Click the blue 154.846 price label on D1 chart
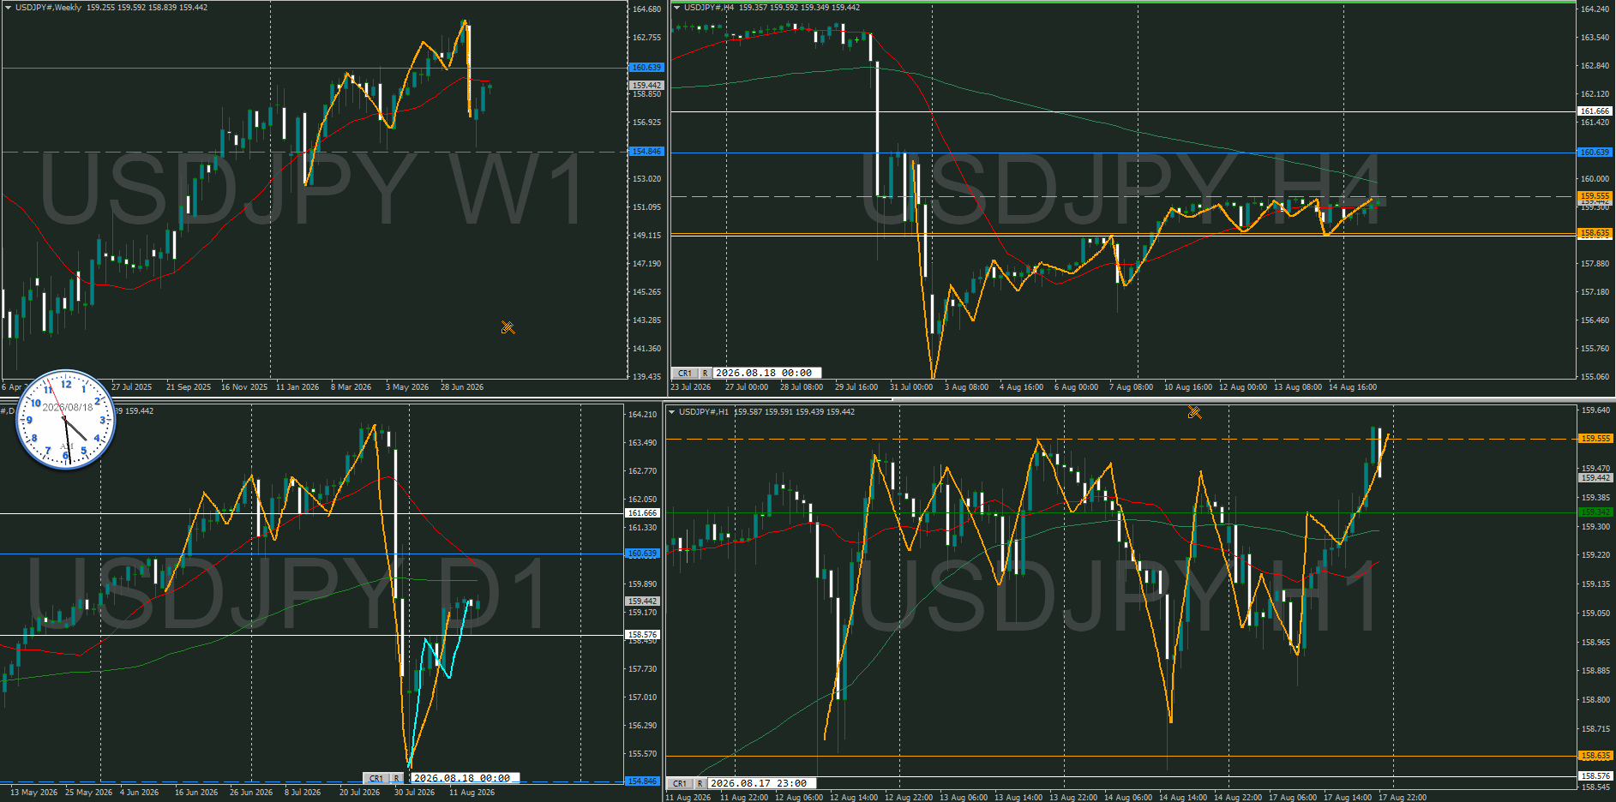 (642, 781)
